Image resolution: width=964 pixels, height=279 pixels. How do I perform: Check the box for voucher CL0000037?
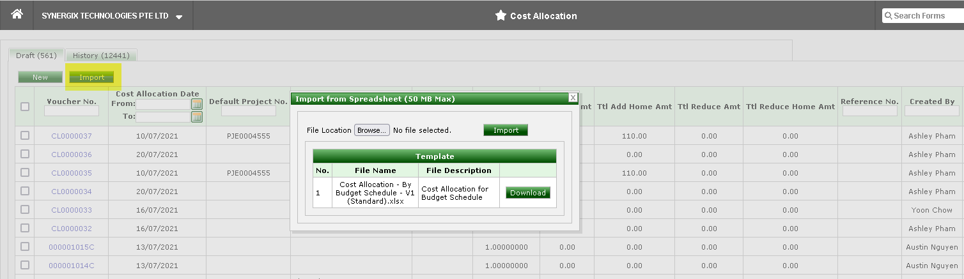pyautogui.click(x=25, y=135)
